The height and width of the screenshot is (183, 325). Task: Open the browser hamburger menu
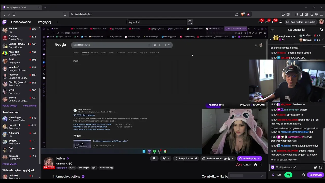click(x=322, y=14)
